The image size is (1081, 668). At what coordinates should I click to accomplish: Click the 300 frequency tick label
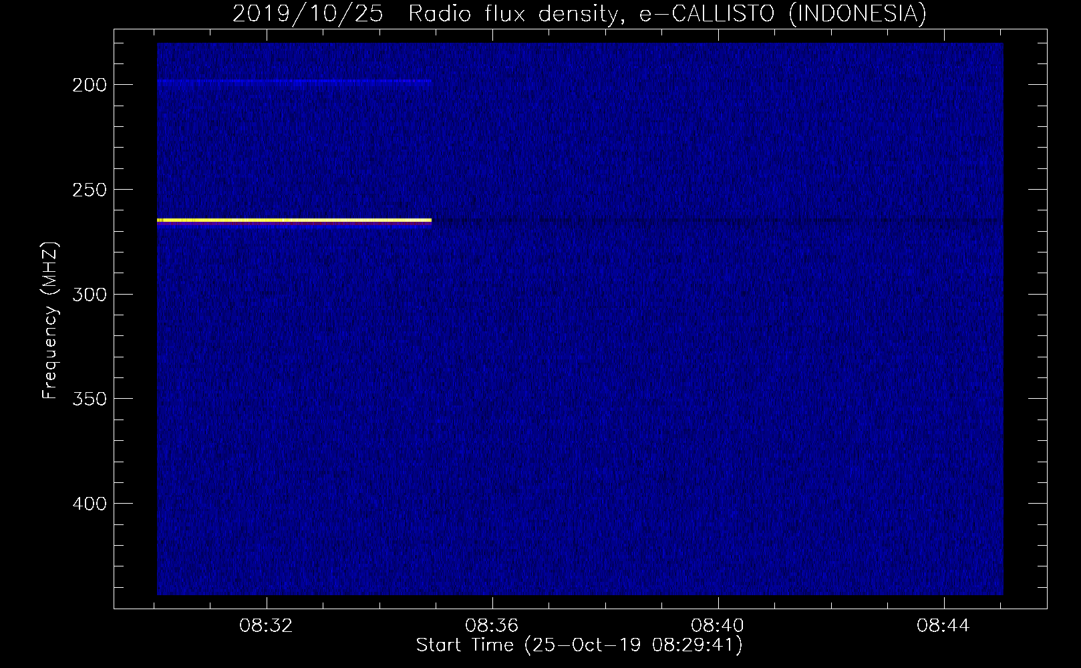[90, 295]
